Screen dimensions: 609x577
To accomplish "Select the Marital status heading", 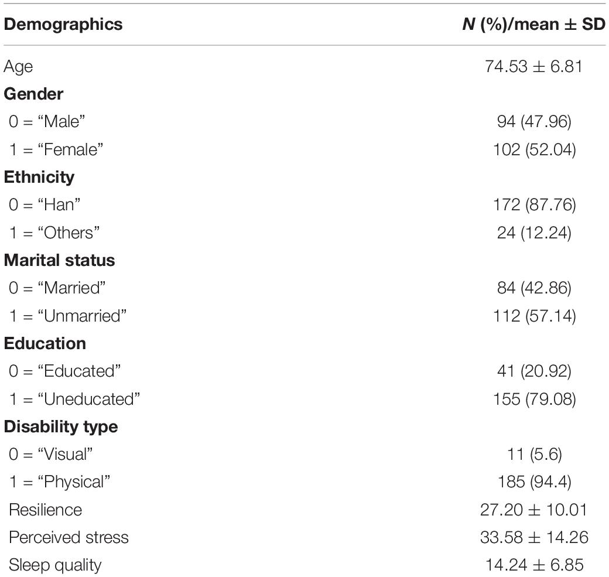I will (x=59, y=260).
